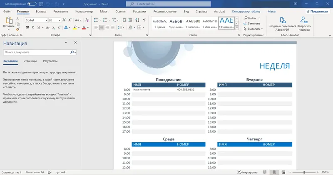Click the Поделиться share button
This screenshot has width=333, height=175.
[x=317, y=12]
